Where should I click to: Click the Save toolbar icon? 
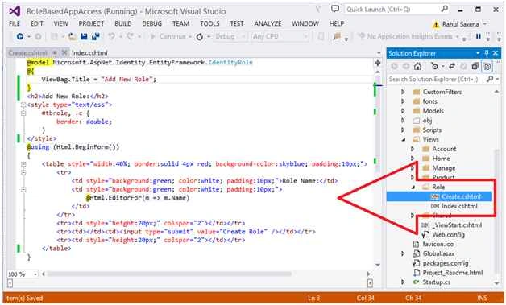click(x=85, y=37)
